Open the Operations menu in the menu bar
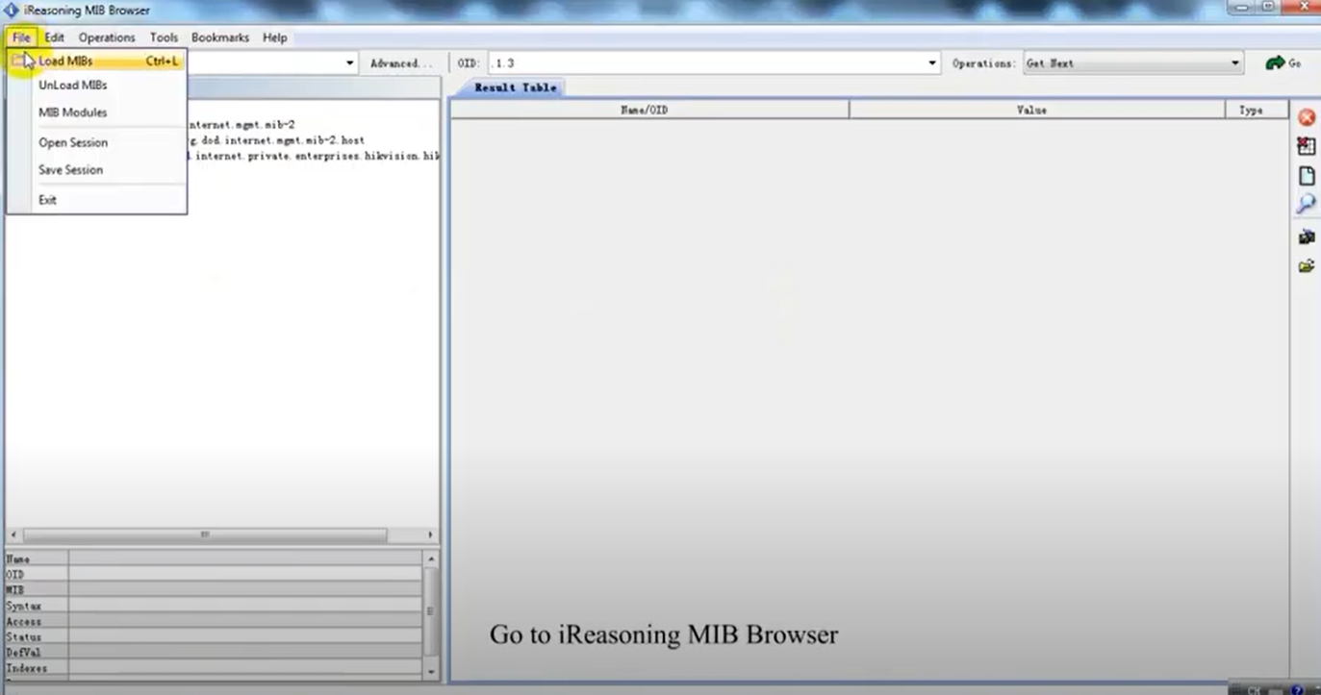The image size is (1321, 695). (x=107, y=37)
